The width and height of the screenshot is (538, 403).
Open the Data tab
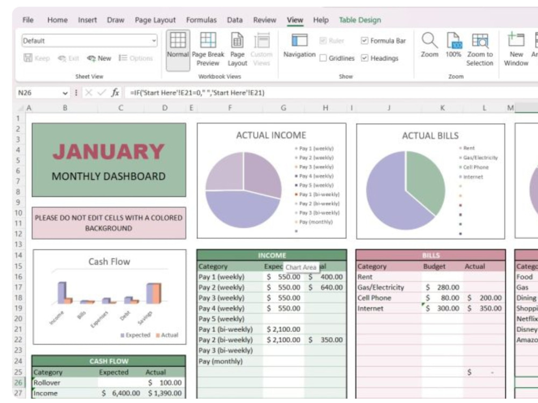(235, 20)
